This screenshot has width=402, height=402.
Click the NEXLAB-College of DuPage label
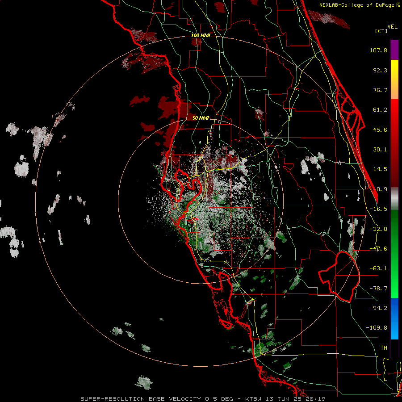[x=356, y=5]
